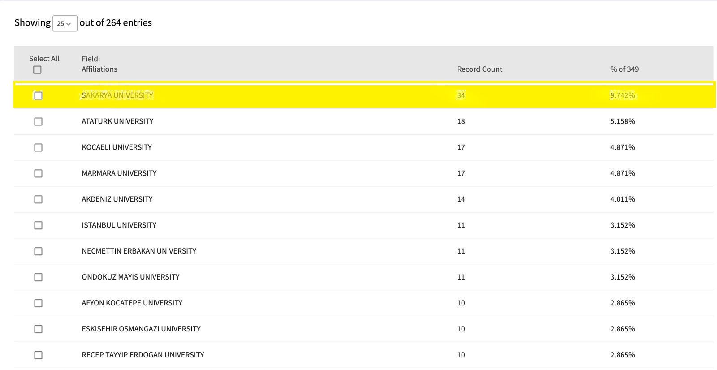Check the Ondokuz Mayis University checkbox
This screenshot has height=370, width=717.
(39, 277)
